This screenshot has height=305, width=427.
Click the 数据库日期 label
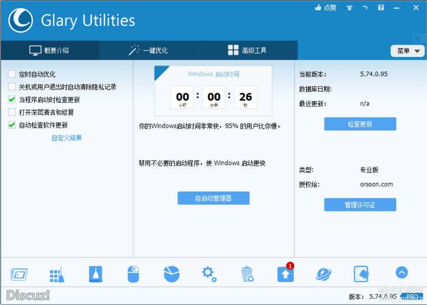coord(315,89)
